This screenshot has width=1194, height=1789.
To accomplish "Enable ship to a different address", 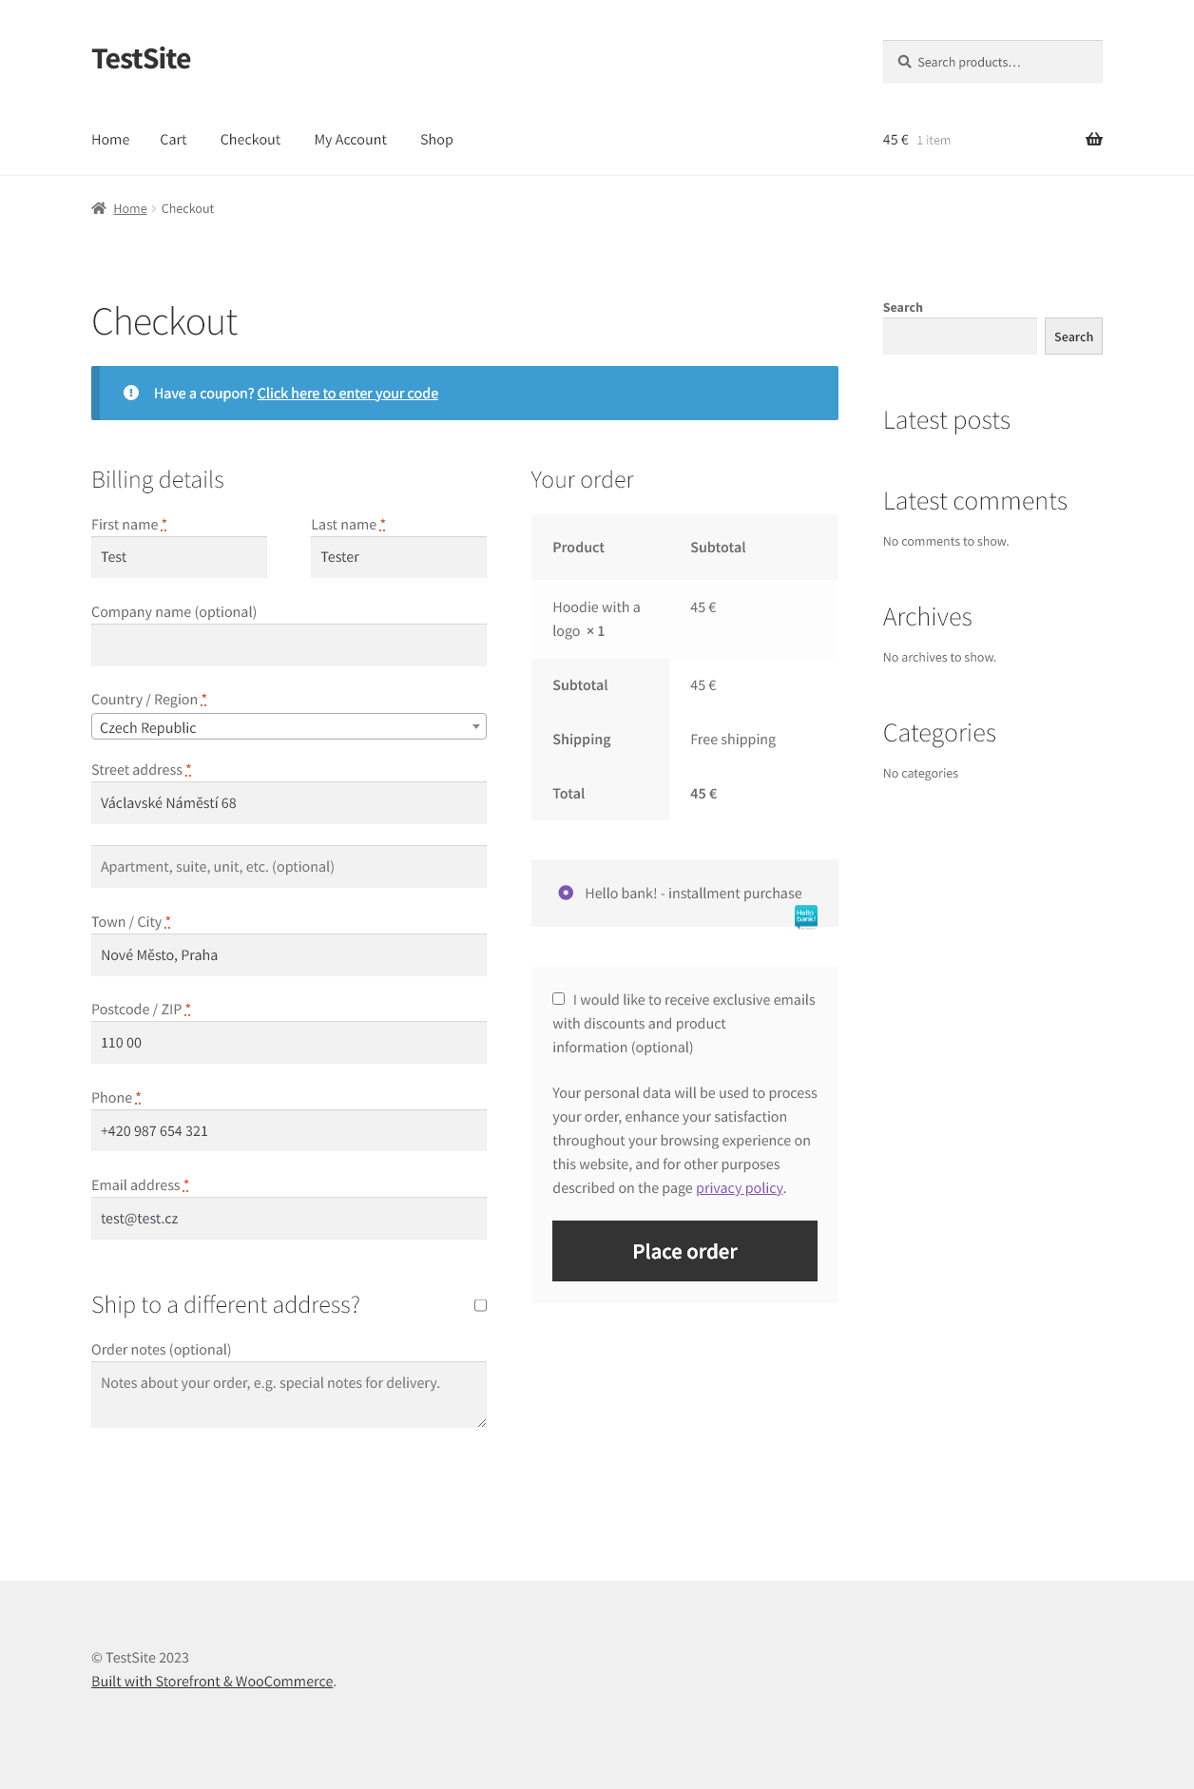I will click(x=480, y=1305).
